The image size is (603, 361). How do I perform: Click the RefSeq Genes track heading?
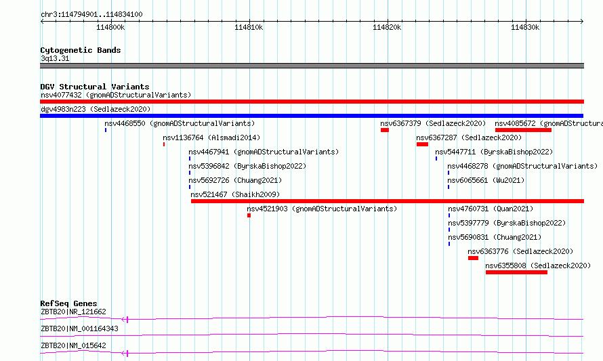point(68,303)
